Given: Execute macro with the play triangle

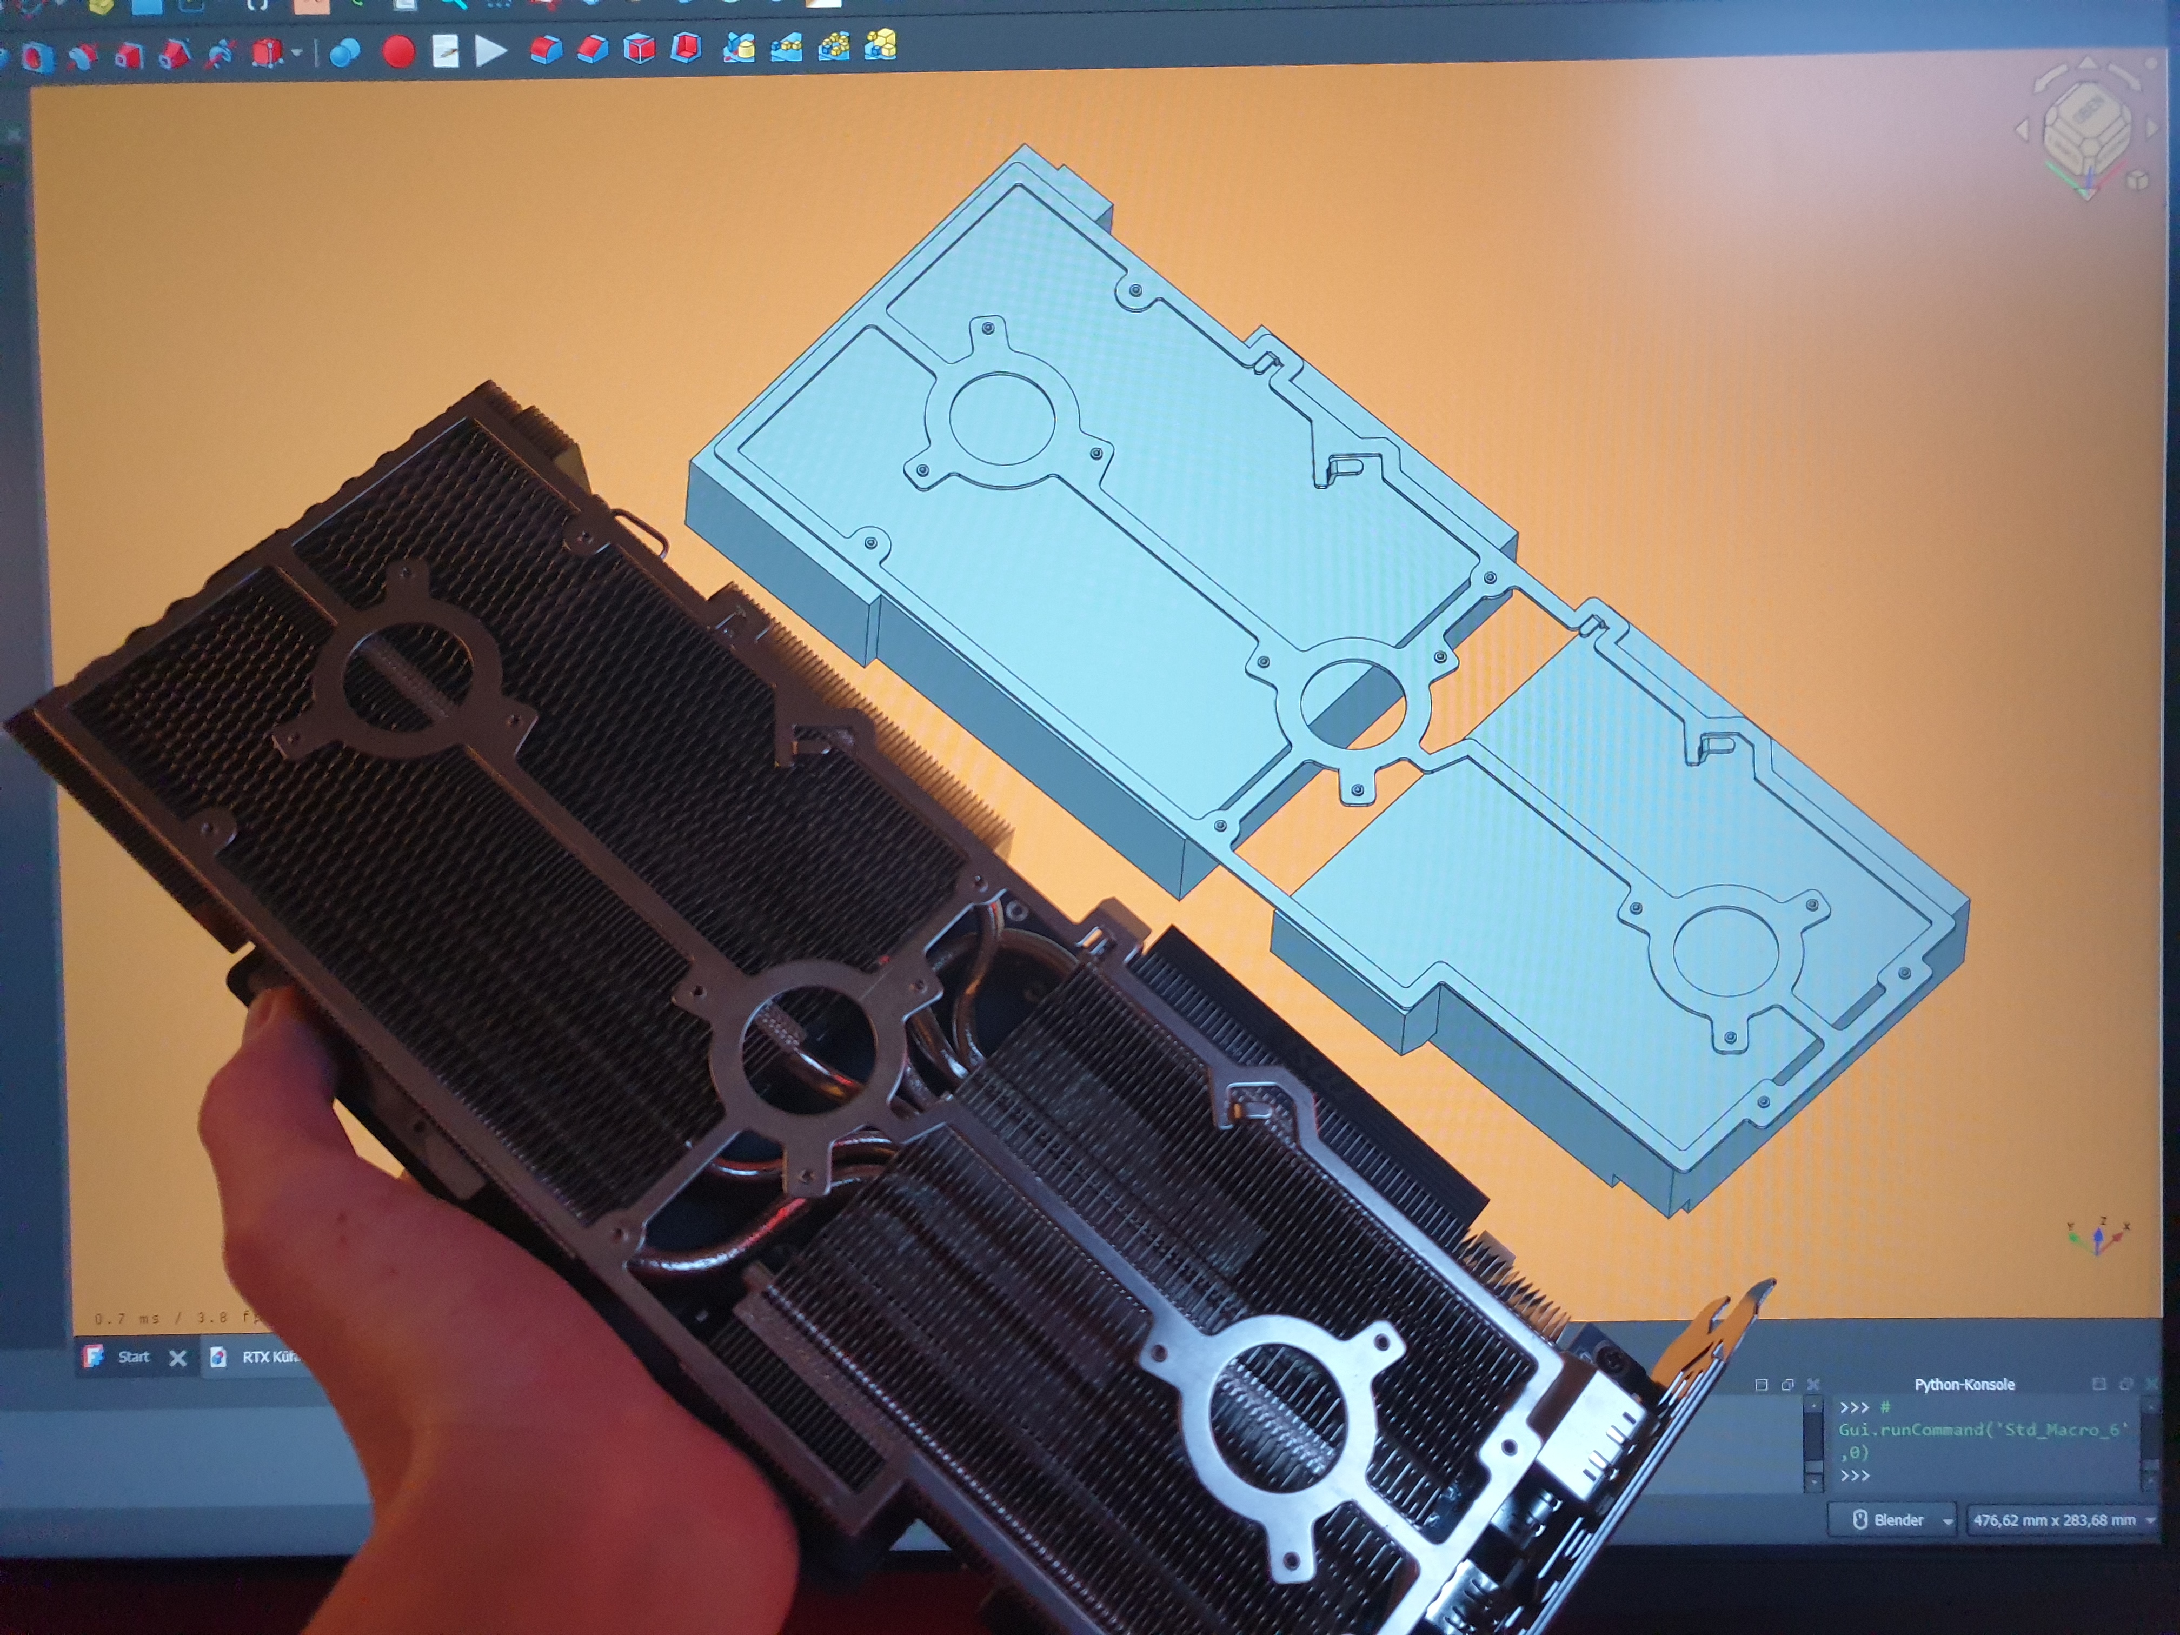Looking at the screenshot, I should pos(490,50).
